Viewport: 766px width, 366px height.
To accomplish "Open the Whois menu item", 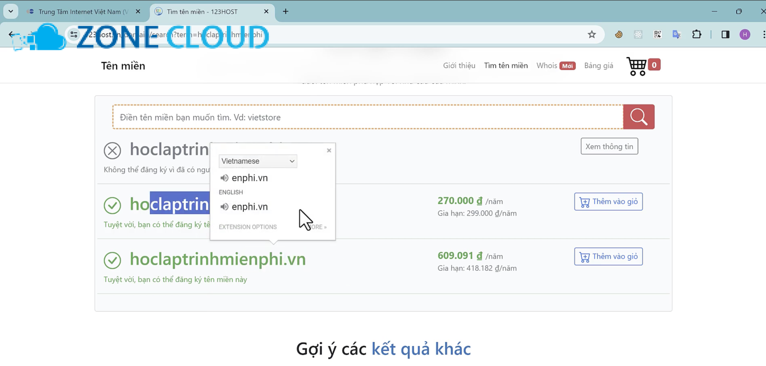I will pyautogui.click(x=546, y=66).
